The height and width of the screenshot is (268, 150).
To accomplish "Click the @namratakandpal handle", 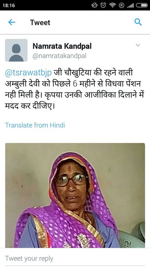I will (x=60, y=56).
